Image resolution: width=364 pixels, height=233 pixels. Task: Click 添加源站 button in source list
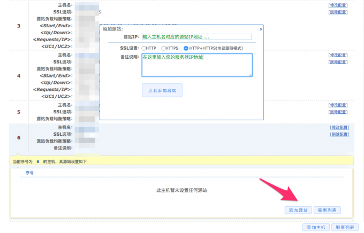298,210
